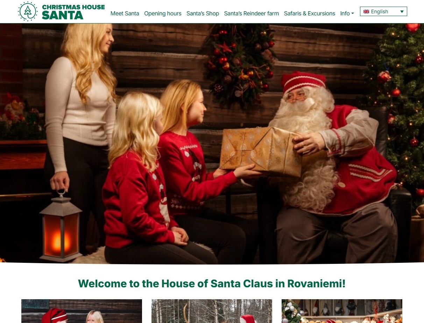This screenshot has height=323, width=424.
Task: Open the first thumbnail with Santa hat
Action: pyautogui.click(x=82, y=311)
